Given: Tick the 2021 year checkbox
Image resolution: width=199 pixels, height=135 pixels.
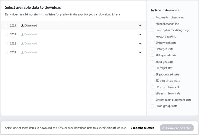Looking at the screenshot, I should pos(7,52).
